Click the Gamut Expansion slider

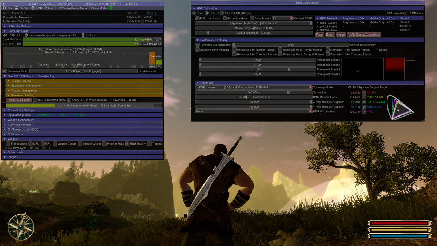pos(254,33)
